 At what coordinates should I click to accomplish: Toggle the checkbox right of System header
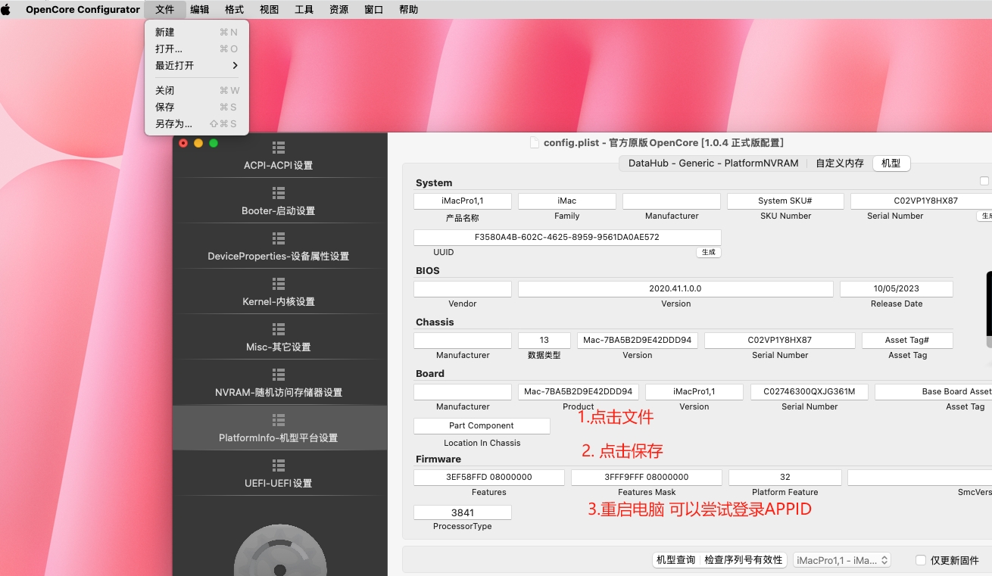coord(984,181)
